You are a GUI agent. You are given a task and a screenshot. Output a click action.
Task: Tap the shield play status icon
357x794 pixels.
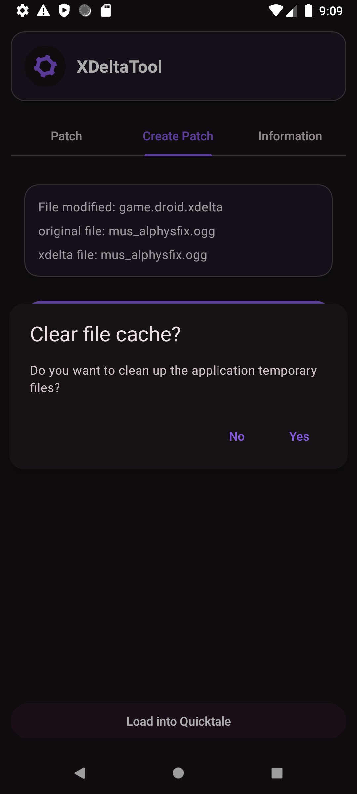(x=64, y=11)
